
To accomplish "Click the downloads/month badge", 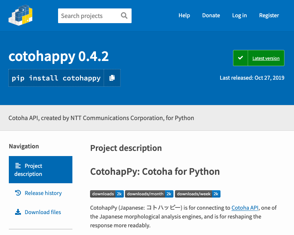I will click(x=149, y=194).
